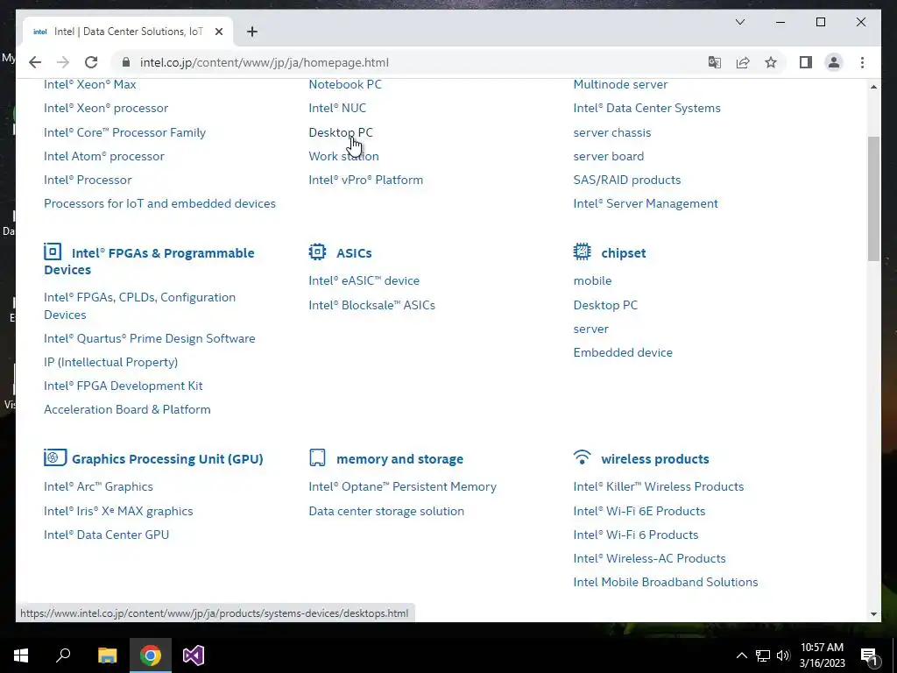The width and height of the screenshot is (897, 673).
Task: Open Windows Start menu
Action: 21,655
